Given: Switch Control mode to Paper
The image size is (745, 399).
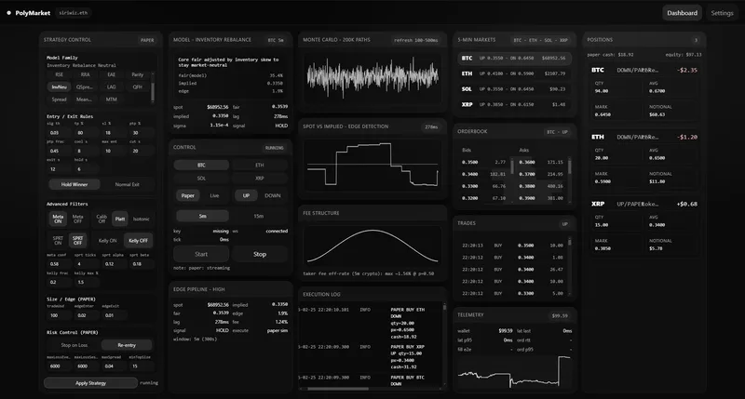Looking at the screenshot, I should click(188, 195).
